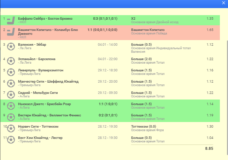Select the Тоттенхэм (0.0) handicap bet
The width and height of the screenshot is (228, 160).
coord(143,126)
